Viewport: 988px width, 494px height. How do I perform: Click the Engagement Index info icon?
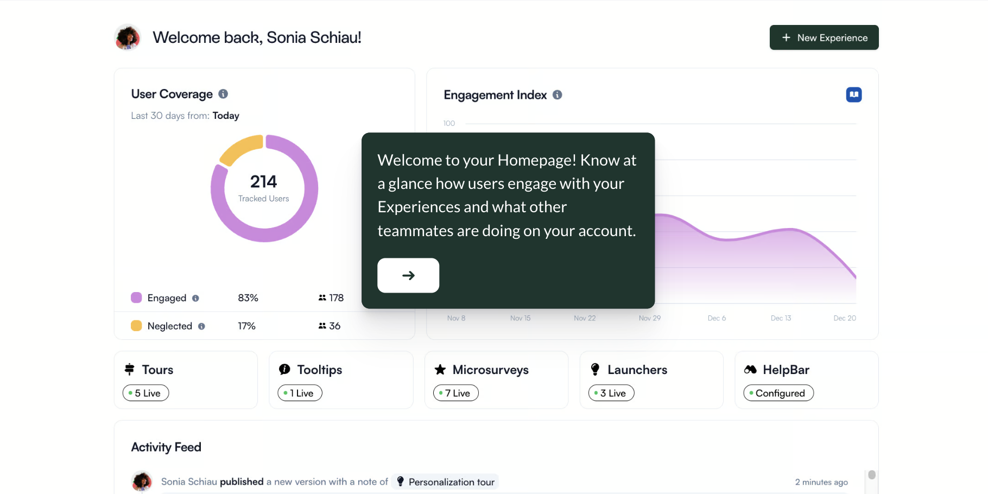pos(557,95)
